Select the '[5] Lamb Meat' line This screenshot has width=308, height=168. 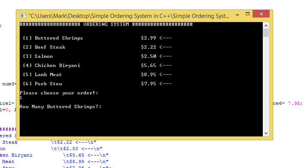[97, 75]
